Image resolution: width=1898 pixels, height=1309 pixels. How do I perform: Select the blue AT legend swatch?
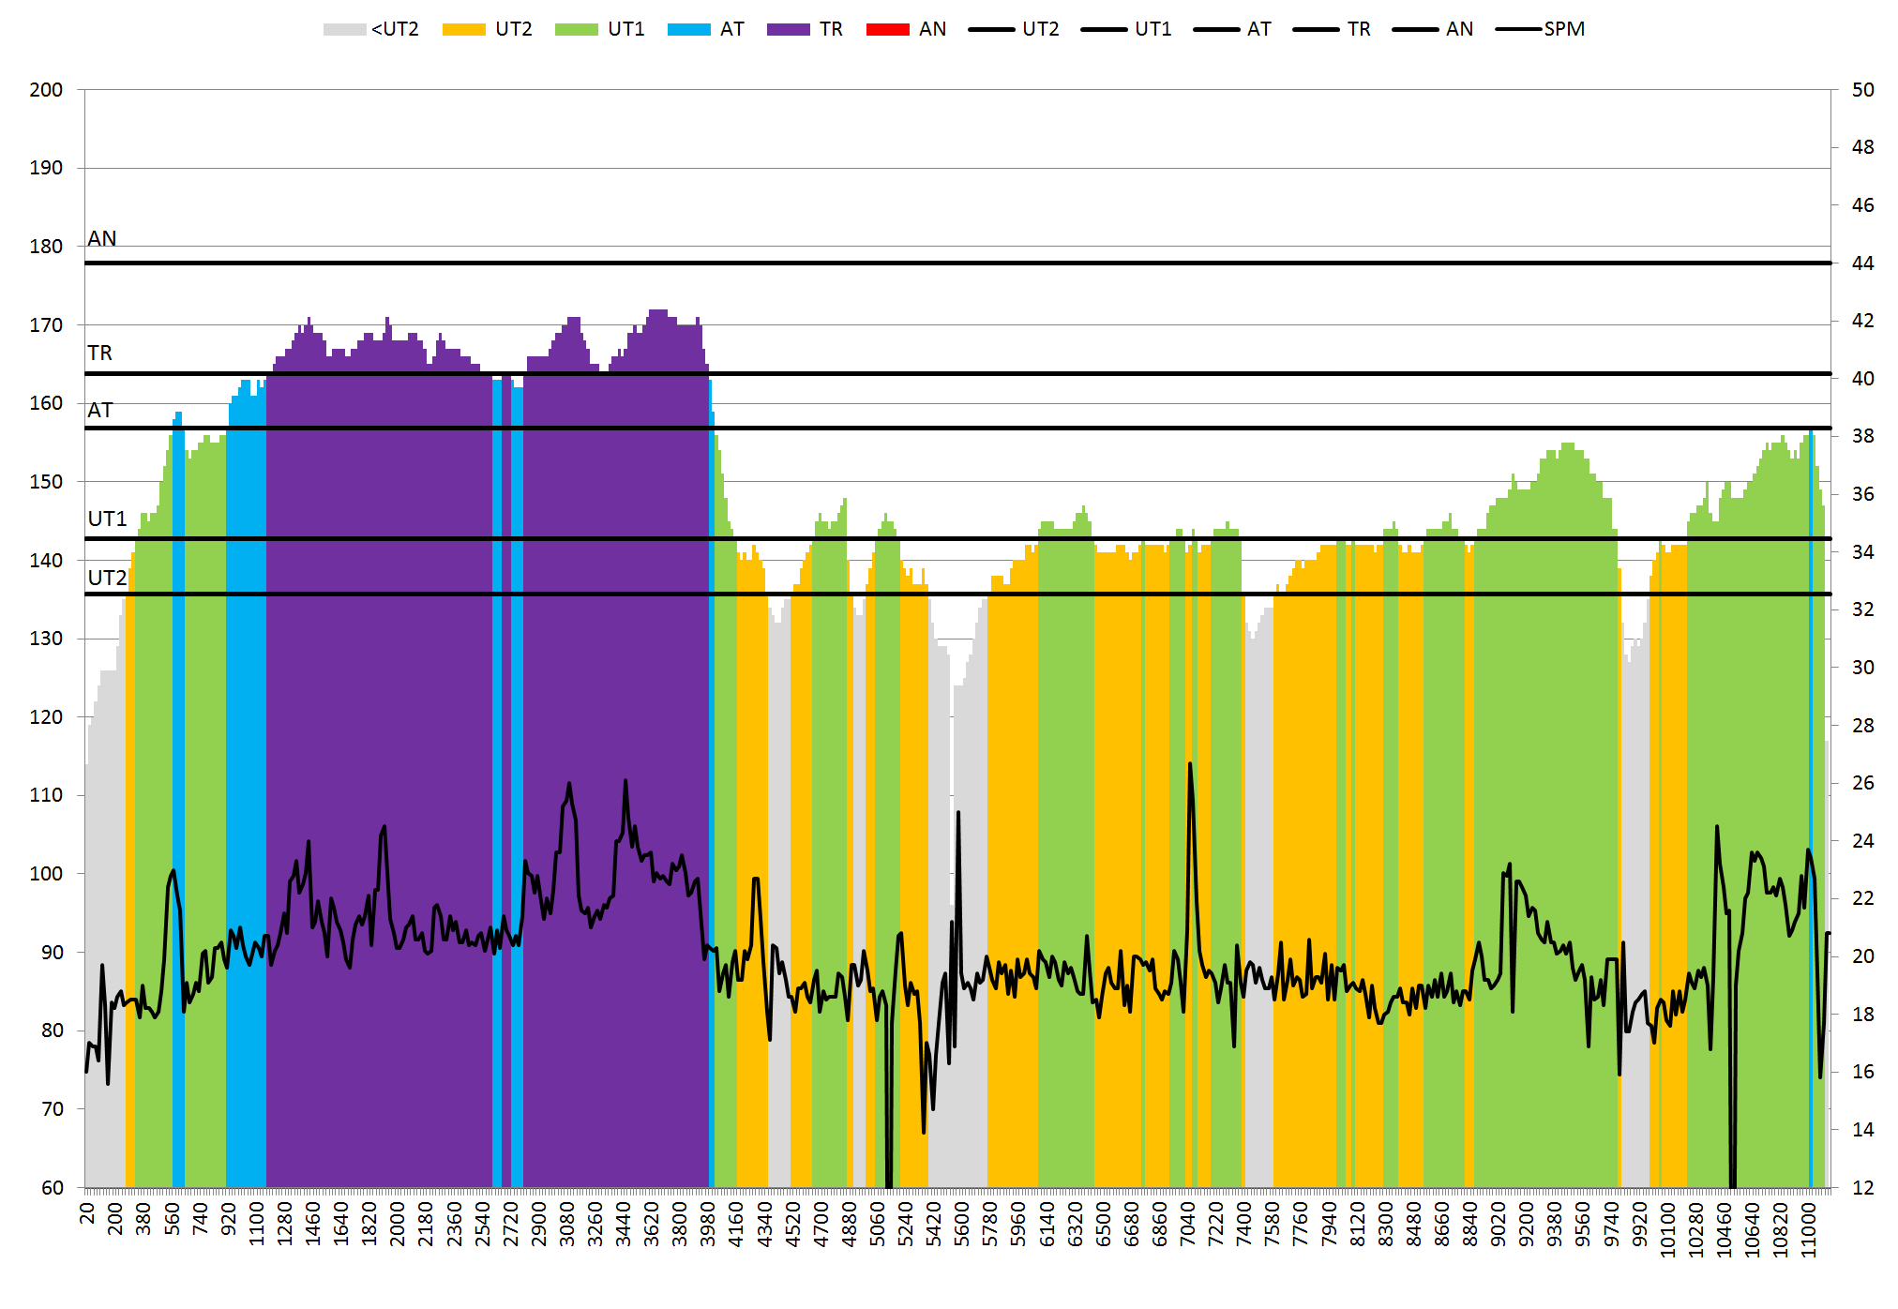pyautogui.click(x=688, y=29)
